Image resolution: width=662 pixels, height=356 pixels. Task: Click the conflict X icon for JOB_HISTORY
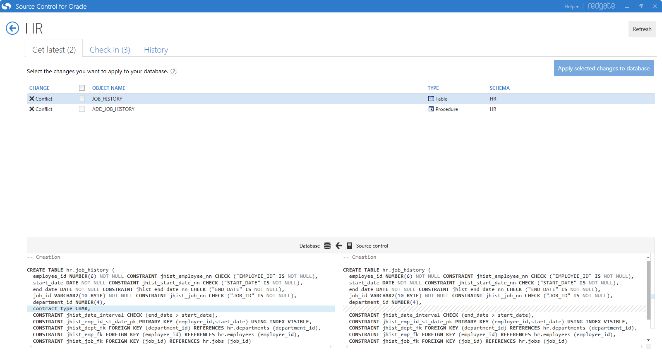32,99
